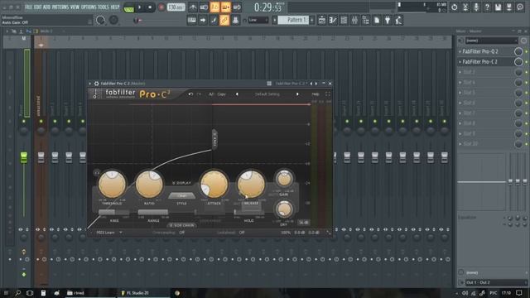
Task: Toggle the auto scrolling arrow icon
Action: (x=203, y=20)
